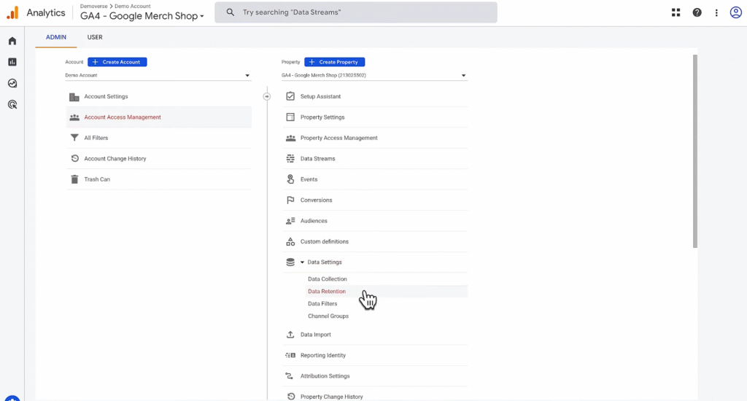Screen dimensions: 747x401
Task: Click the Property Settings window icon
Action: click(290, 117)
